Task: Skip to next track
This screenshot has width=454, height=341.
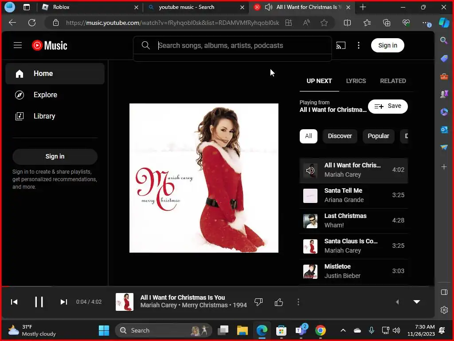Action: [x=64, y=302]
